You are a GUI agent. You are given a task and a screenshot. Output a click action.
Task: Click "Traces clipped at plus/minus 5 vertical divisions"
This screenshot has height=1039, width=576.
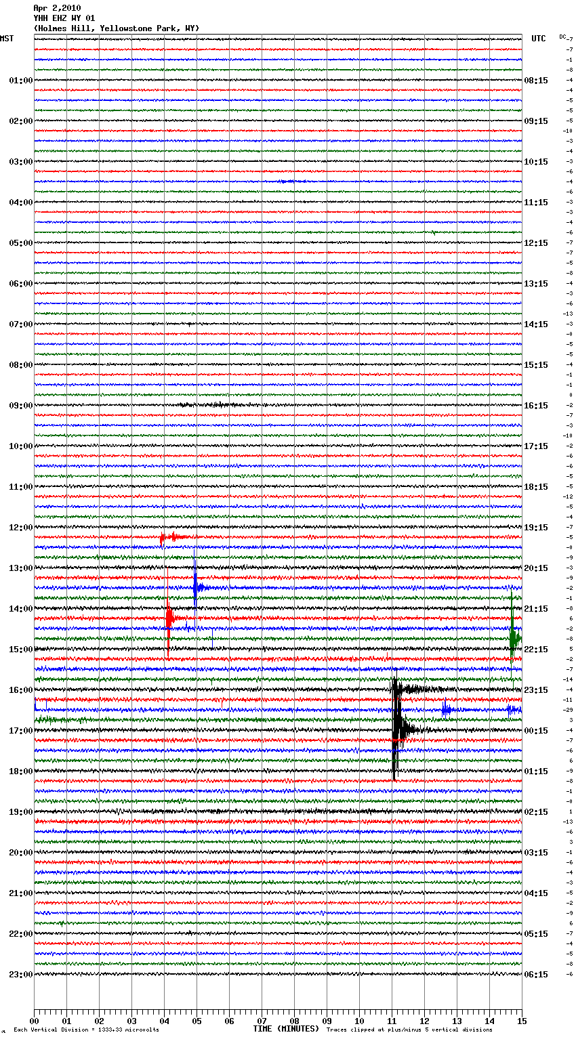tap(409, 1030)
